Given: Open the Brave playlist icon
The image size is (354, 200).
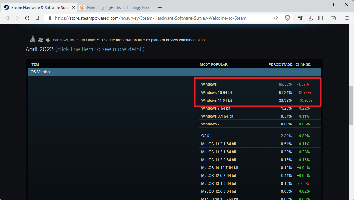Looking at the screenshot, I should pyautogui.click(x=300, y=18).
